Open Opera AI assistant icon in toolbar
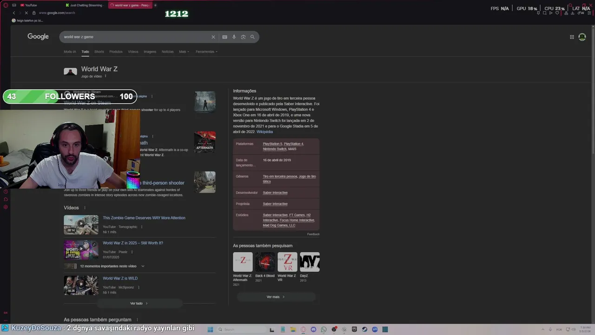Viewport: 595px width, 335px height. 582,13
